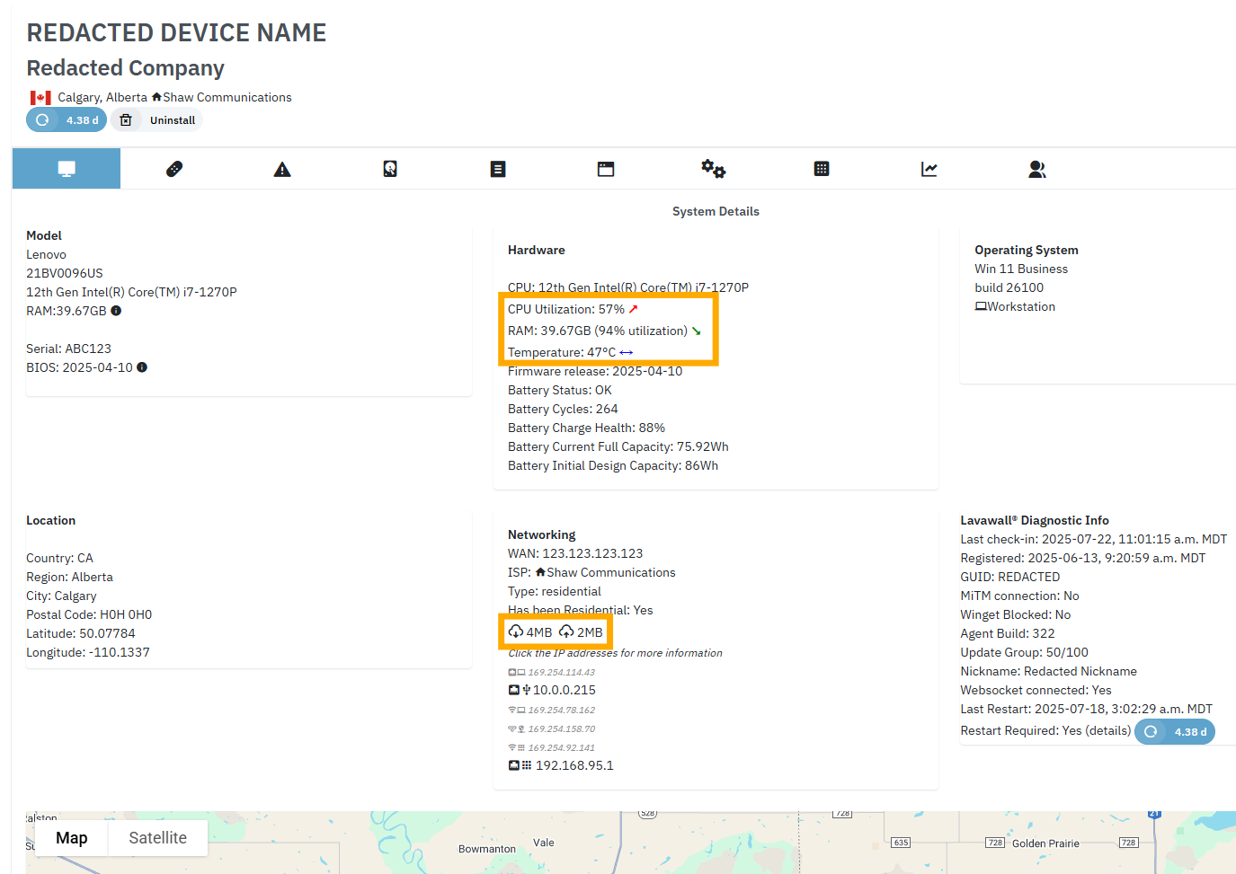Toggle the Map view button
Image resolution: width=1236 pixels, height=874 pixels.
point(71,837)
